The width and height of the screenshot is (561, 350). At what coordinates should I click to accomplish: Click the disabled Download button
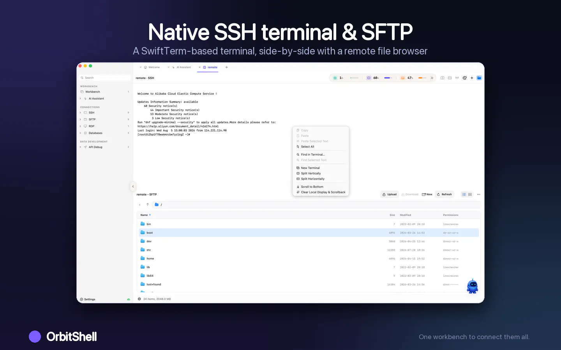[x=410, y=194]
